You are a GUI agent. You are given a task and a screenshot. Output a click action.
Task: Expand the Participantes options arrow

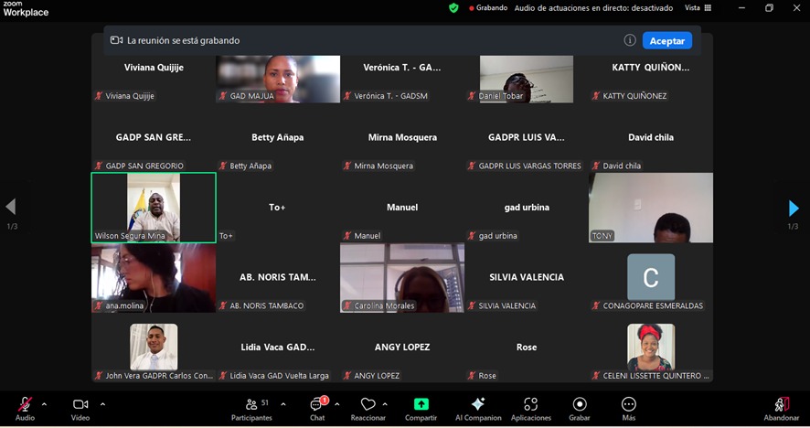coord(283,403)
